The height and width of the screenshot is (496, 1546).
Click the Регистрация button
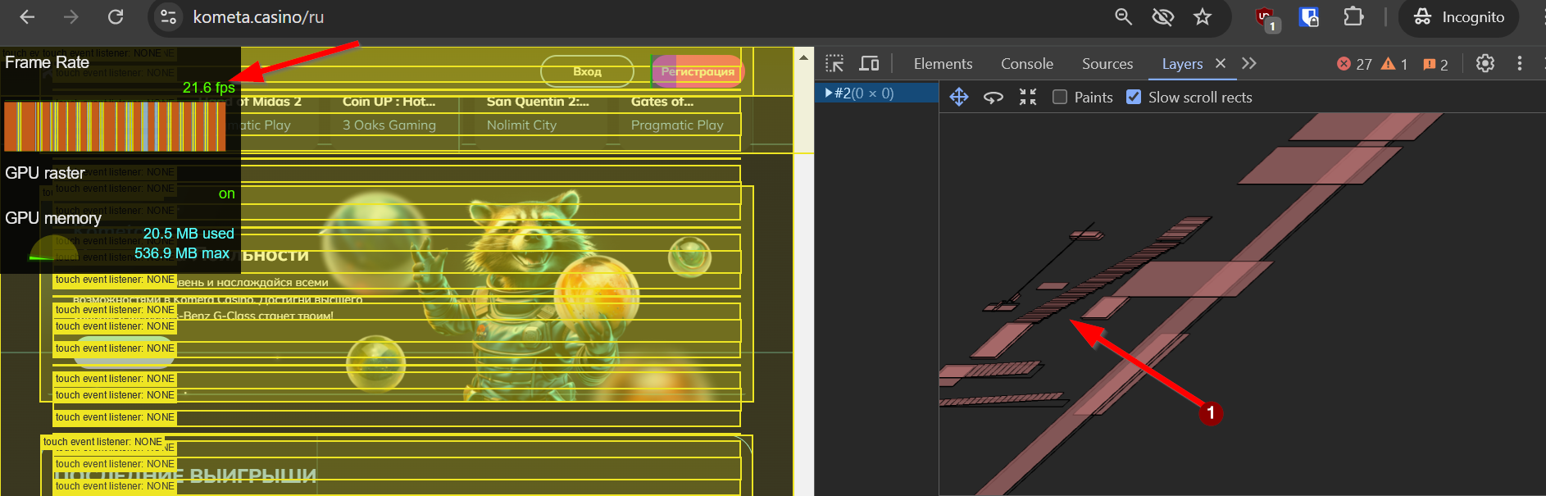698,71
